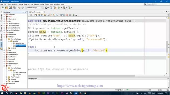Collapse the limitlogin project node

click(4, 37)
